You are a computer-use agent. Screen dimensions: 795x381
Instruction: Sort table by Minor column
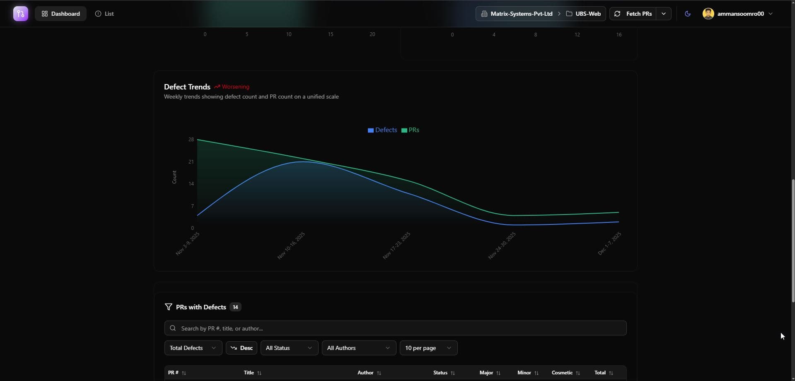[528, 373]
